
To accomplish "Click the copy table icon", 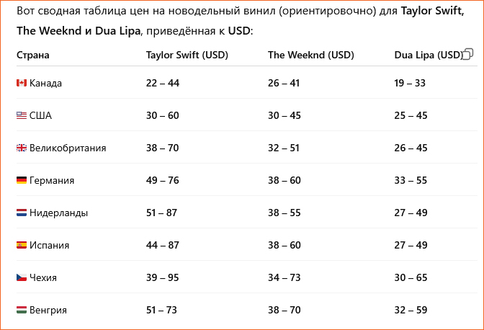I will pyautogui.click(x=467, y=54).
